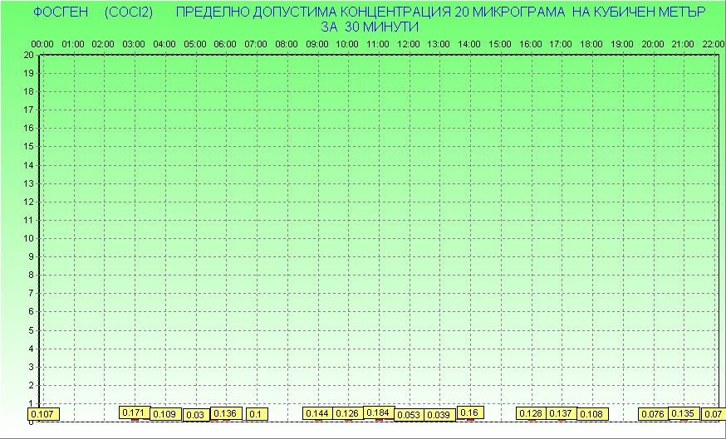Click the 08:00 time axis label
This screenshot has width=726, height=439.
tap(287, 45)
